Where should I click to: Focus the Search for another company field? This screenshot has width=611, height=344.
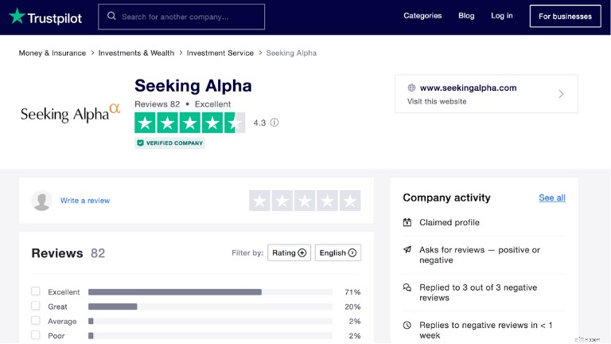pyautogui.click(x=181, y=17)
